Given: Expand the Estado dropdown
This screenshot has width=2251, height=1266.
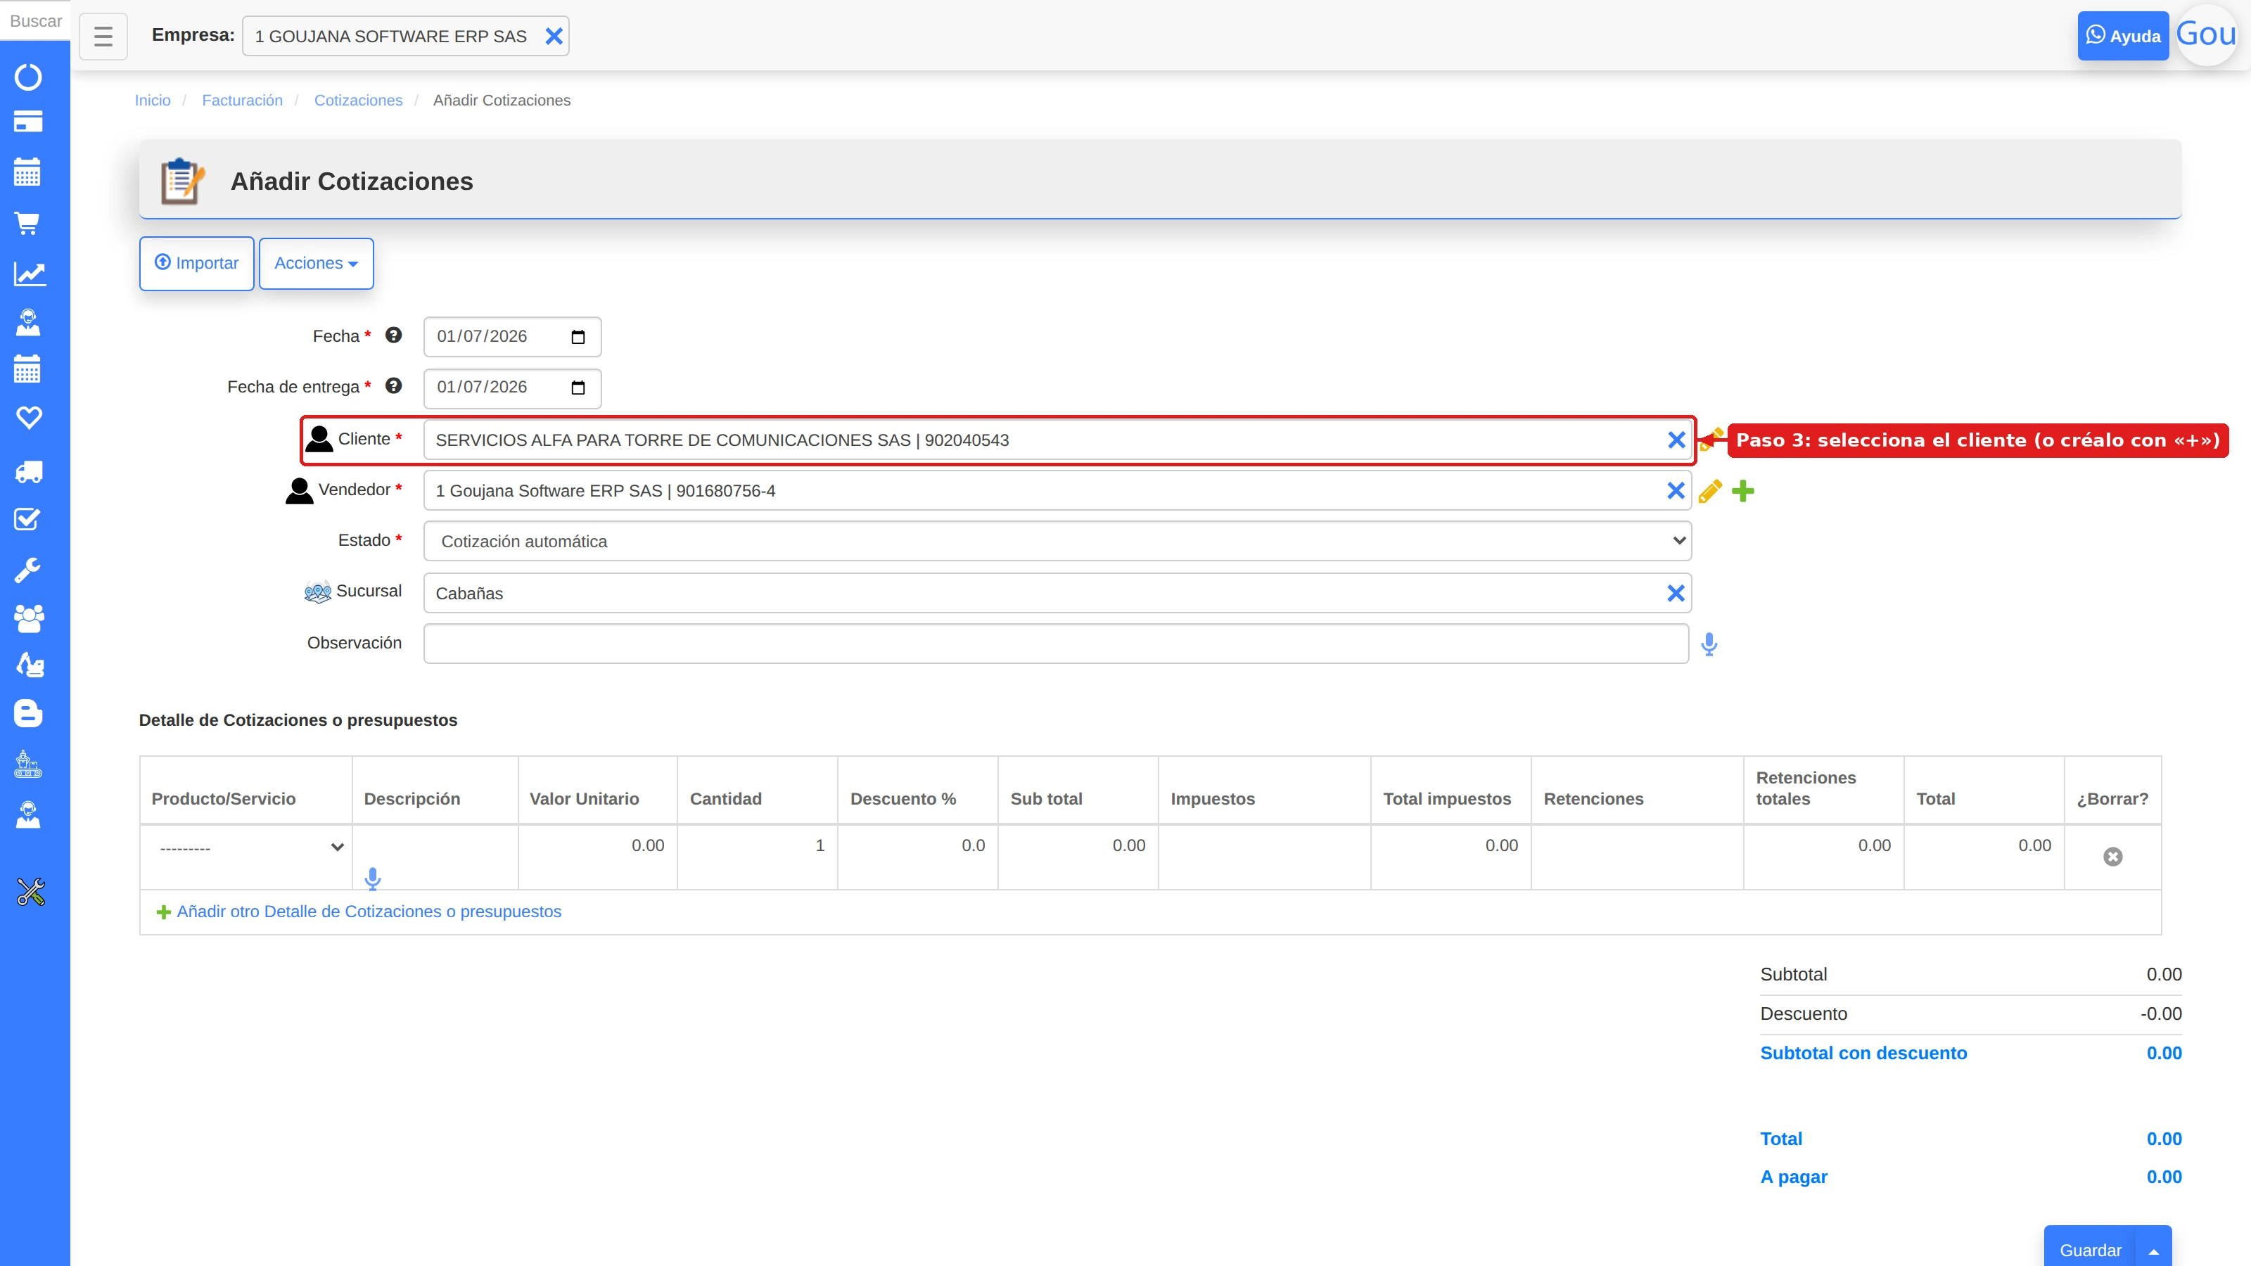Looking at the screenshot, I should click(x=1057, y=542).
